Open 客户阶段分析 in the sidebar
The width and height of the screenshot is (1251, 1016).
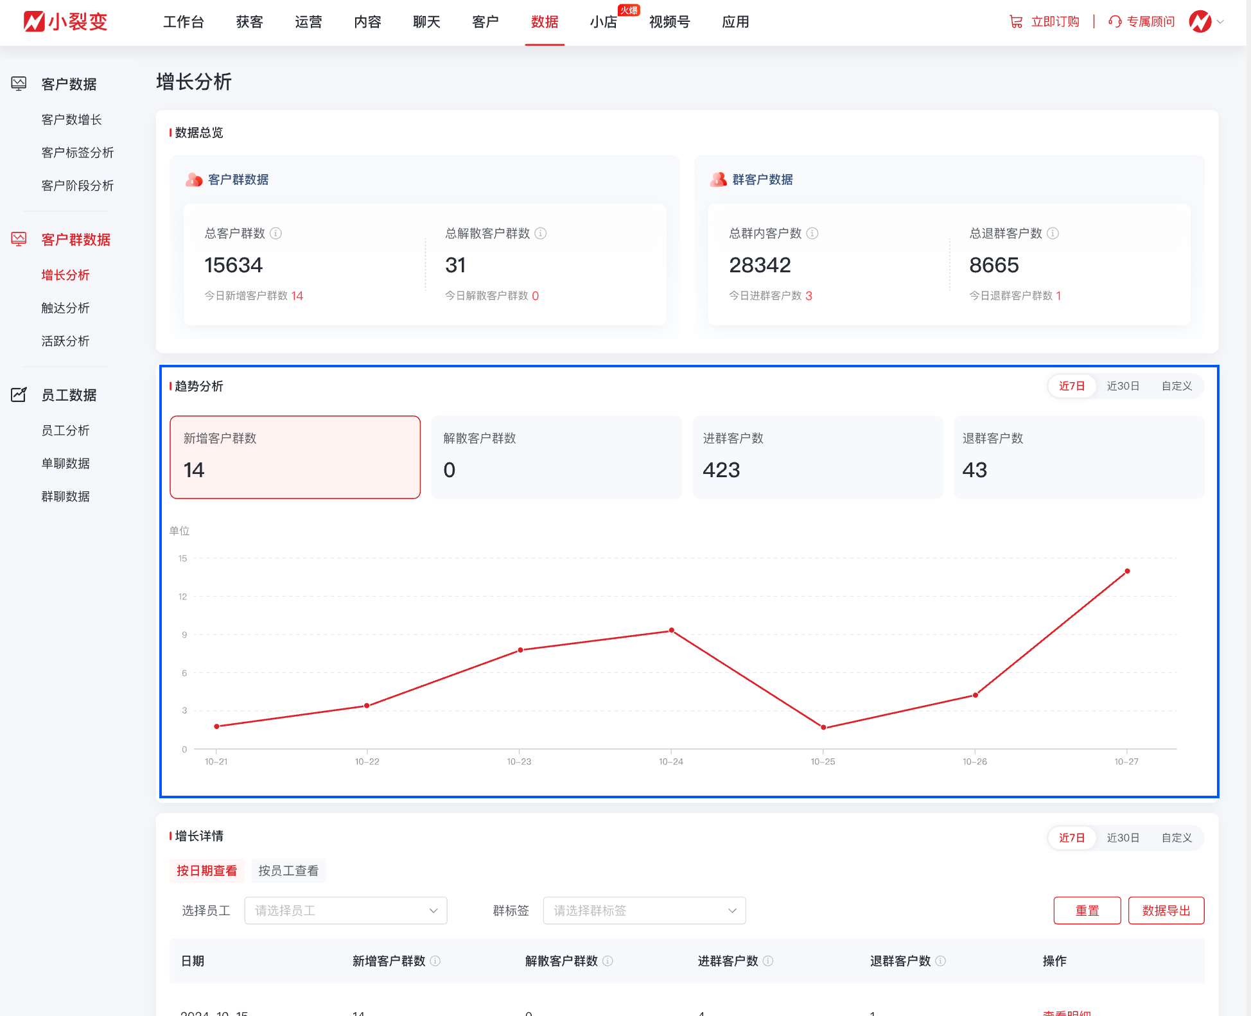pyautogui.click(x=78, y=186)
